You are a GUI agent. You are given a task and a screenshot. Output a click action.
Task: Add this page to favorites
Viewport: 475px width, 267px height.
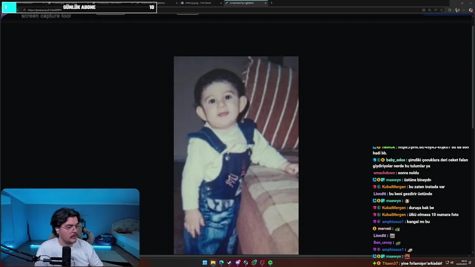(442, 10)
